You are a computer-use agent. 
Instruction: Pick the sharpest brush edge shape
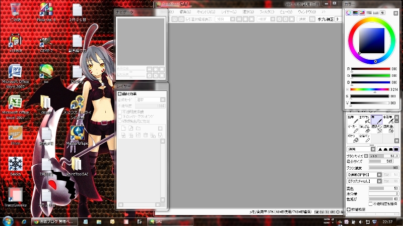coord(380,149)
